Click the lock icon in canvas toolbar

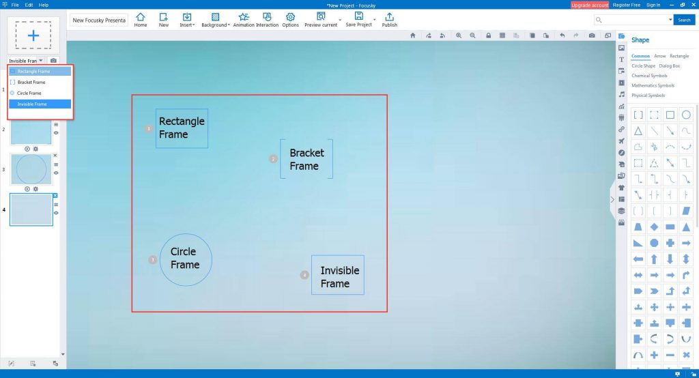489,35
